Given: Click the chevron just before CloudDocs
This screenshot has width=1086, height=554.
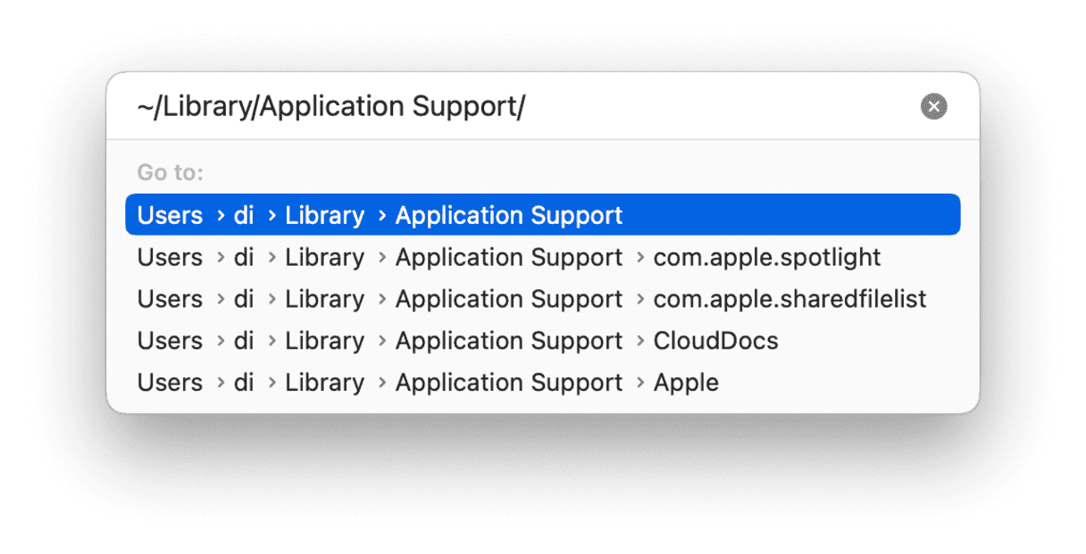Looking at the screenshot, I should 640,342.
